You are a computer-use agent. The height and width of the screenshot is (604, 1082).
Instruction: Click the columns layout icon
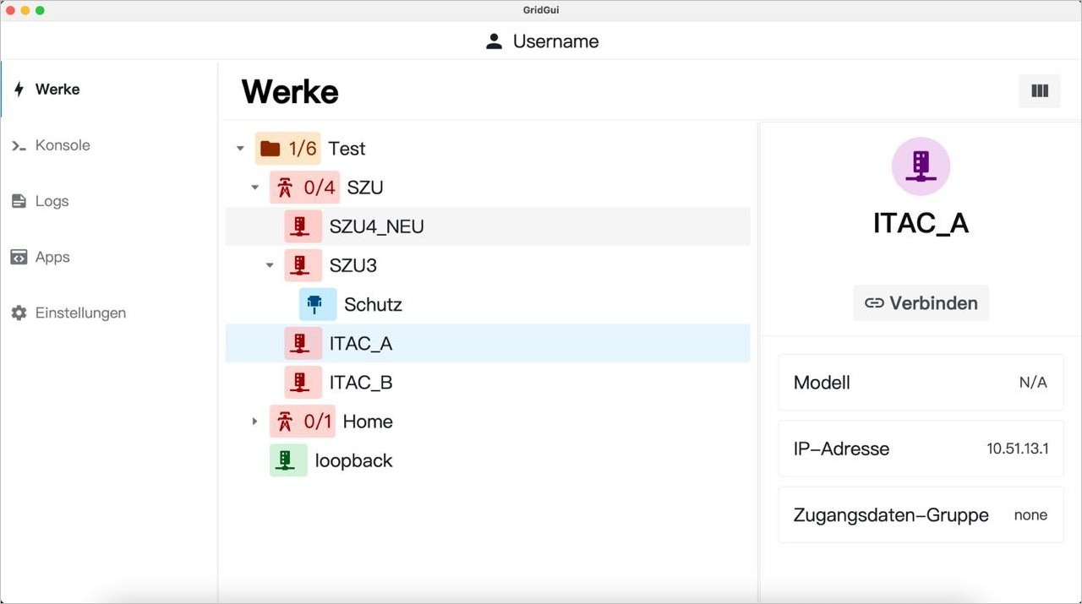(x=1039, y=91)
